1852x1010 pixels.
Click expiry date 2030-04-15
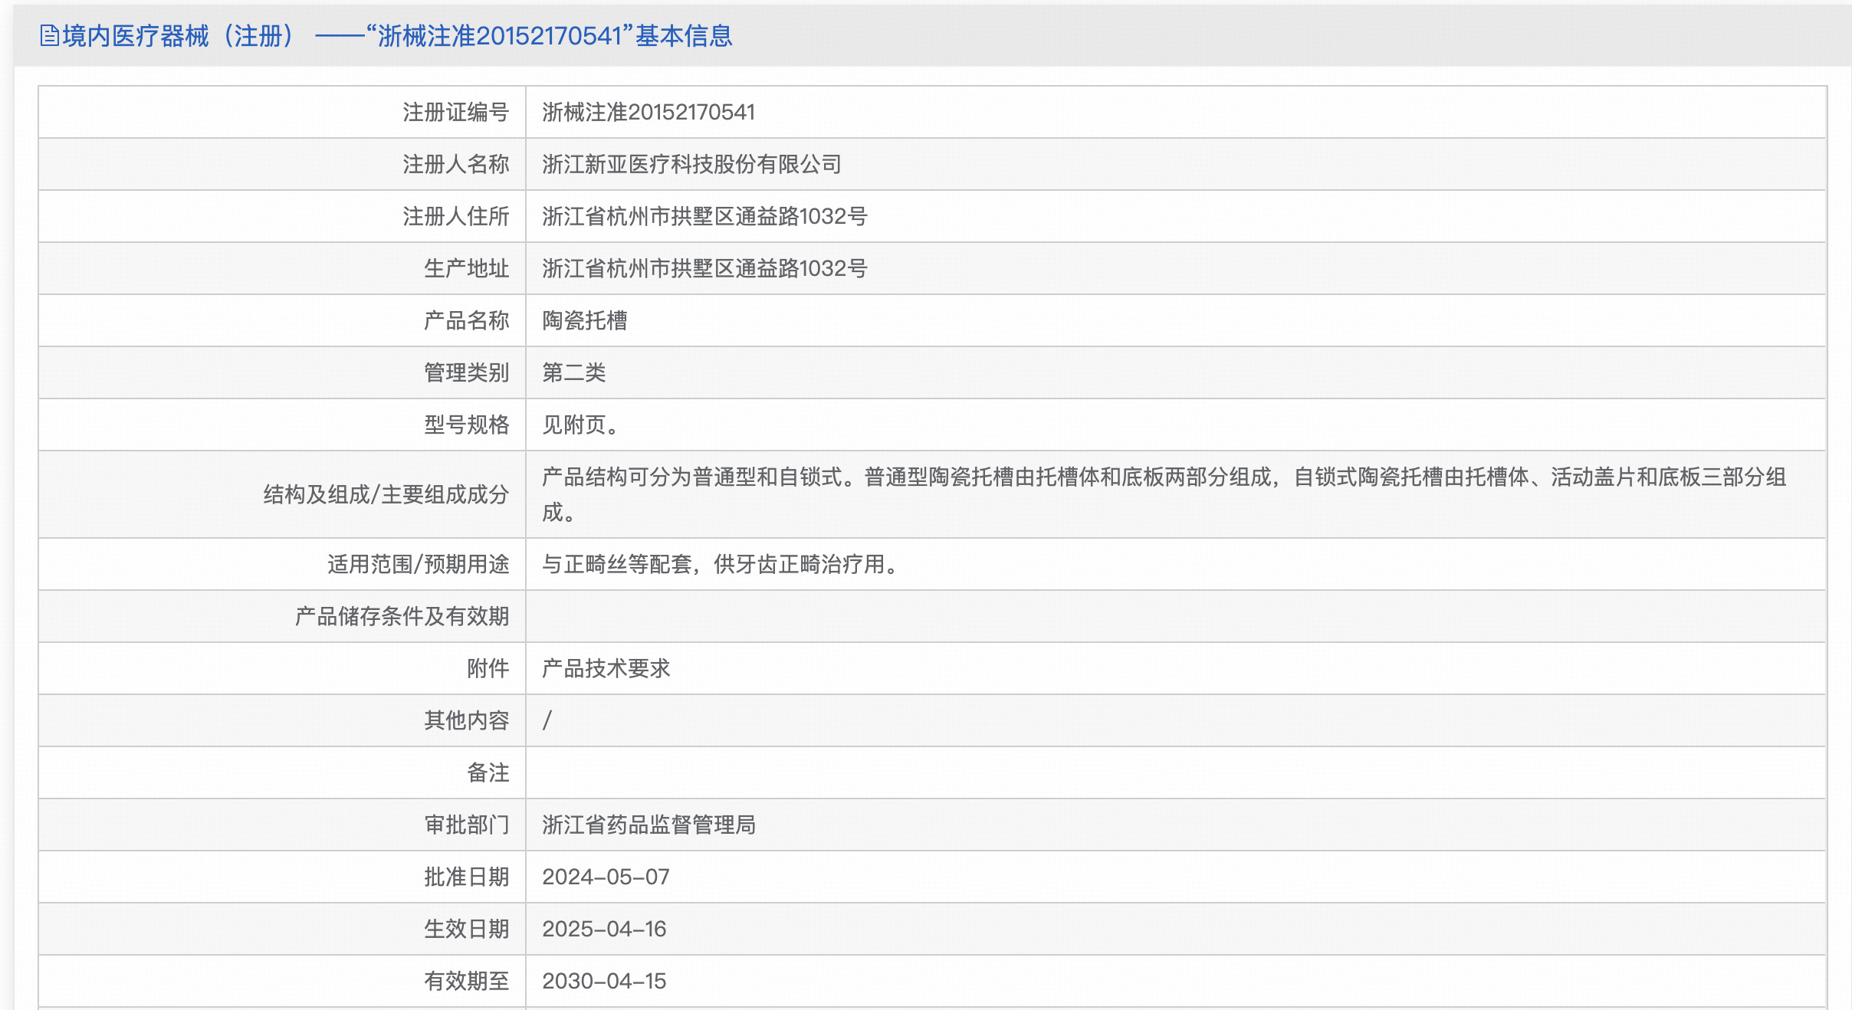(x=604, y=982)
